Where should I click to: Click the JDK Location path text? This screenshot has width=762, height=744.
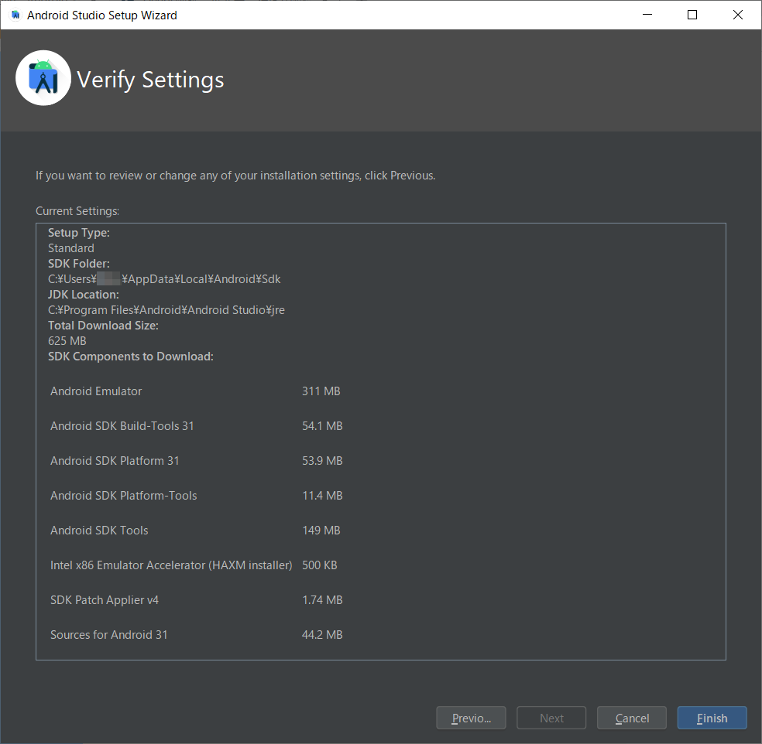pyautogui.click(x=166, y=310)
